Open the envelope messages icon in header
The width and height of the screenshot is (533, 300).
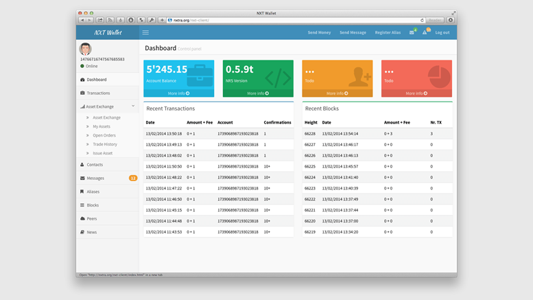click(412, 32)
